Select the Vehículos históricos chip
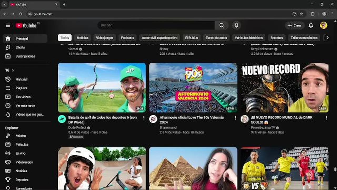This screenshot has height=190, width=337. 249,38
